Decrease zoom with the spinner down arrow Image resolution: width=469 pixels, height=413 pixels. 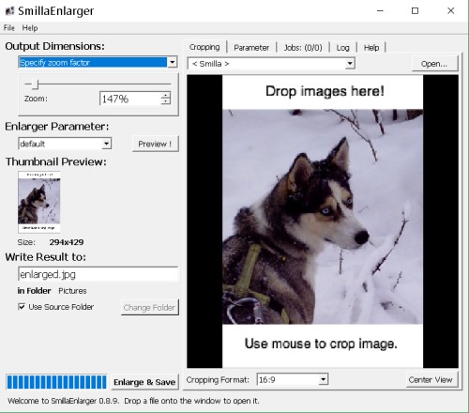(x=166, y=101)
